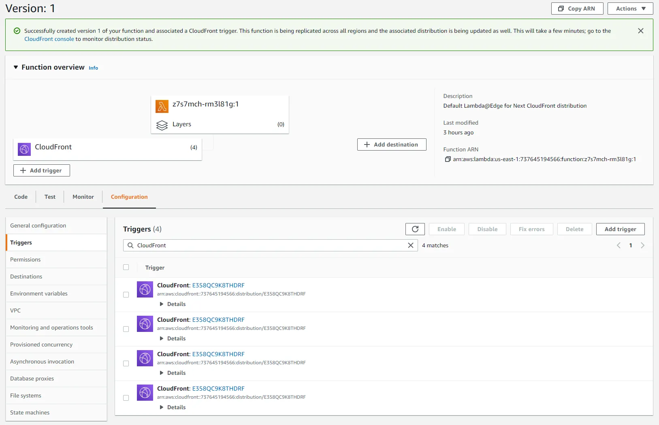Click the CloudFront icon in function overview
This screenshot has height=425, width=659.
tap(24, 149)
